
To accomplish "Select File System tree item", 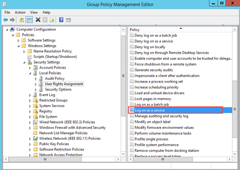I will (48, 117).
